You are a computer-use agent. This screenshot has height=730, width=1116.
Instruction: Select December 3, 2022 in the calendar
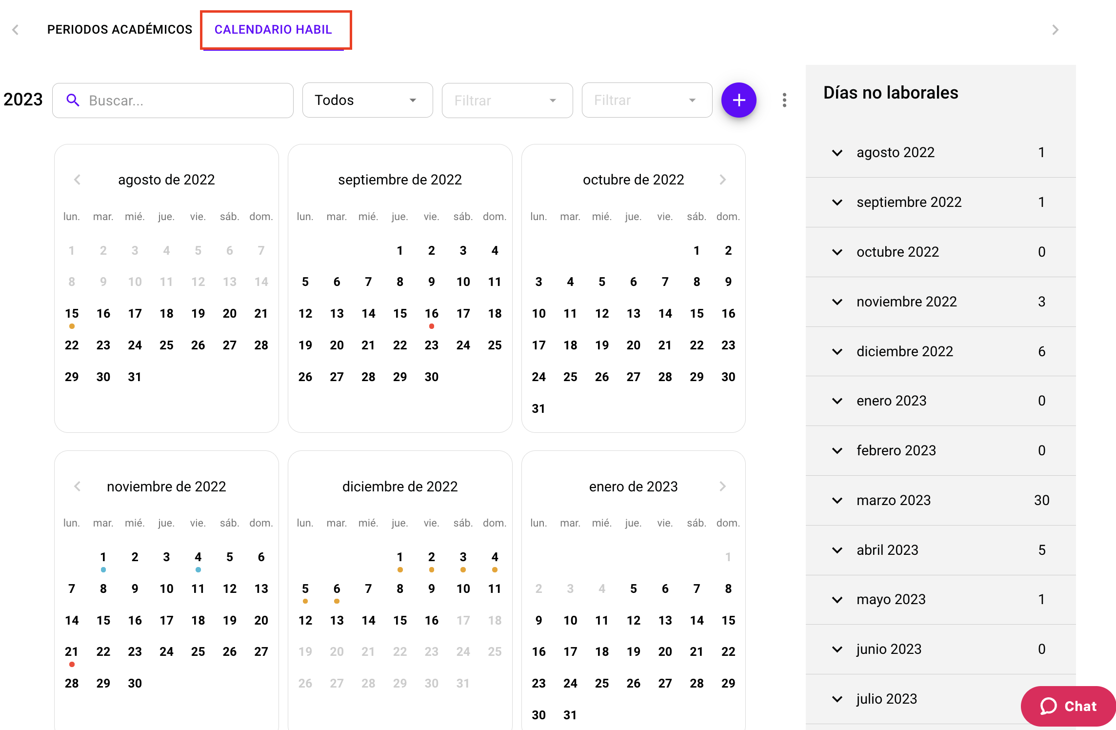click(x=463, y=557)
